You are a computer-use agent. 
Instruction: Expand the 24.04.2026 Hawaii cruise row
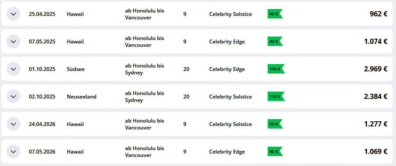pos(13,124)
